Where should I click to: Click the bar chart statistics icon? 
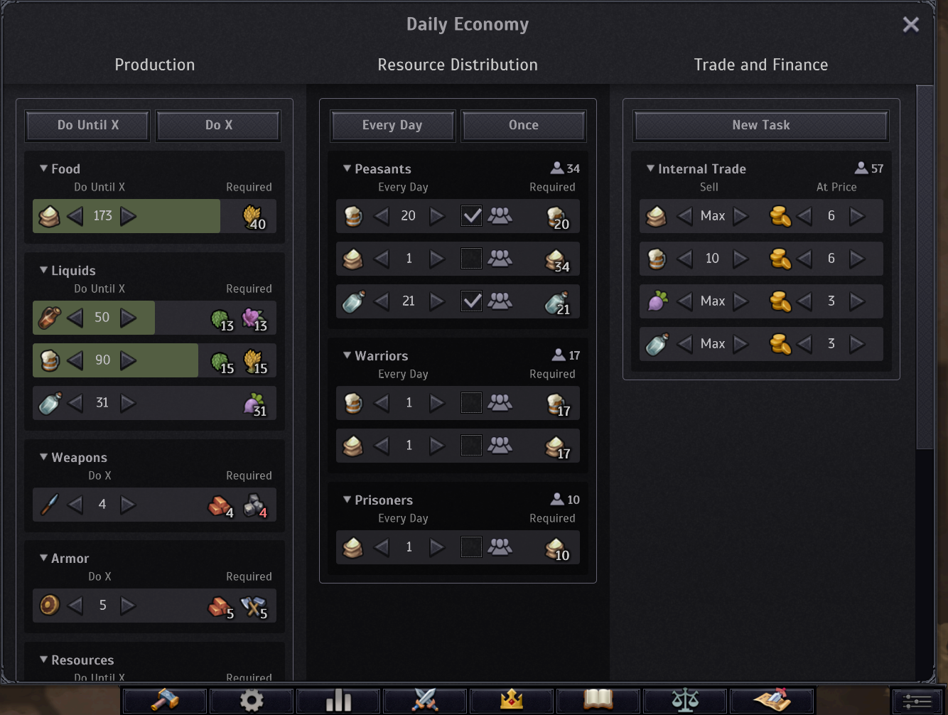coord(338,700)
